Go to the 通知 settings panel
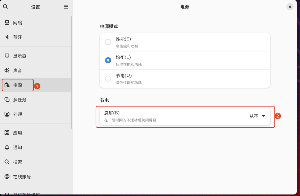The image size is (300, 196). pyautogui.click(x=36, y=147)
